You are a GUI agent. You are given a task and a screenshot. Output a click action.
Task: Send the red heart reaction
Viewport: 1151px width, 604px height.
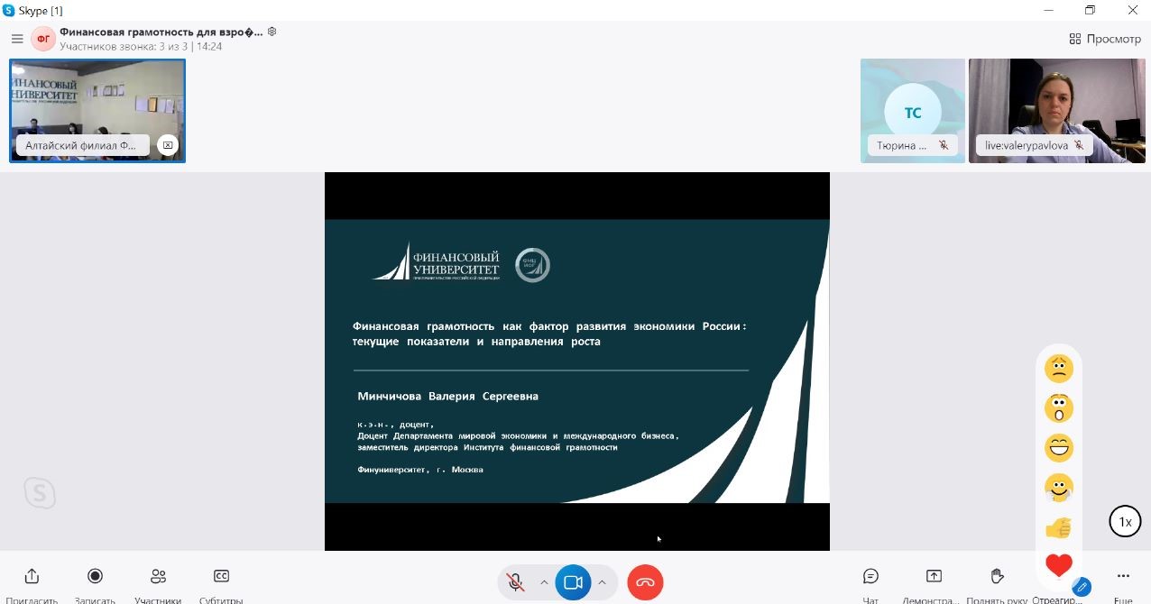tap(1059, 565)
